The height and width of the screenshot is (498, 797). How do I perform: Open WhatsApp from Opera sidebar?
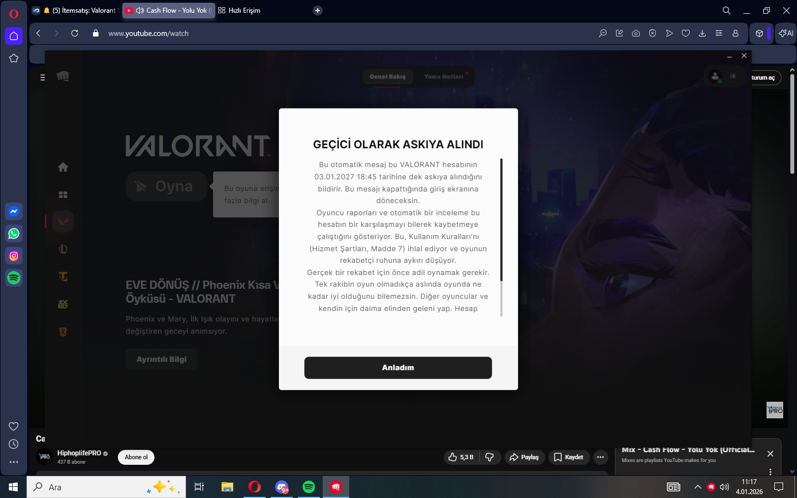click(x=14, y=234)
